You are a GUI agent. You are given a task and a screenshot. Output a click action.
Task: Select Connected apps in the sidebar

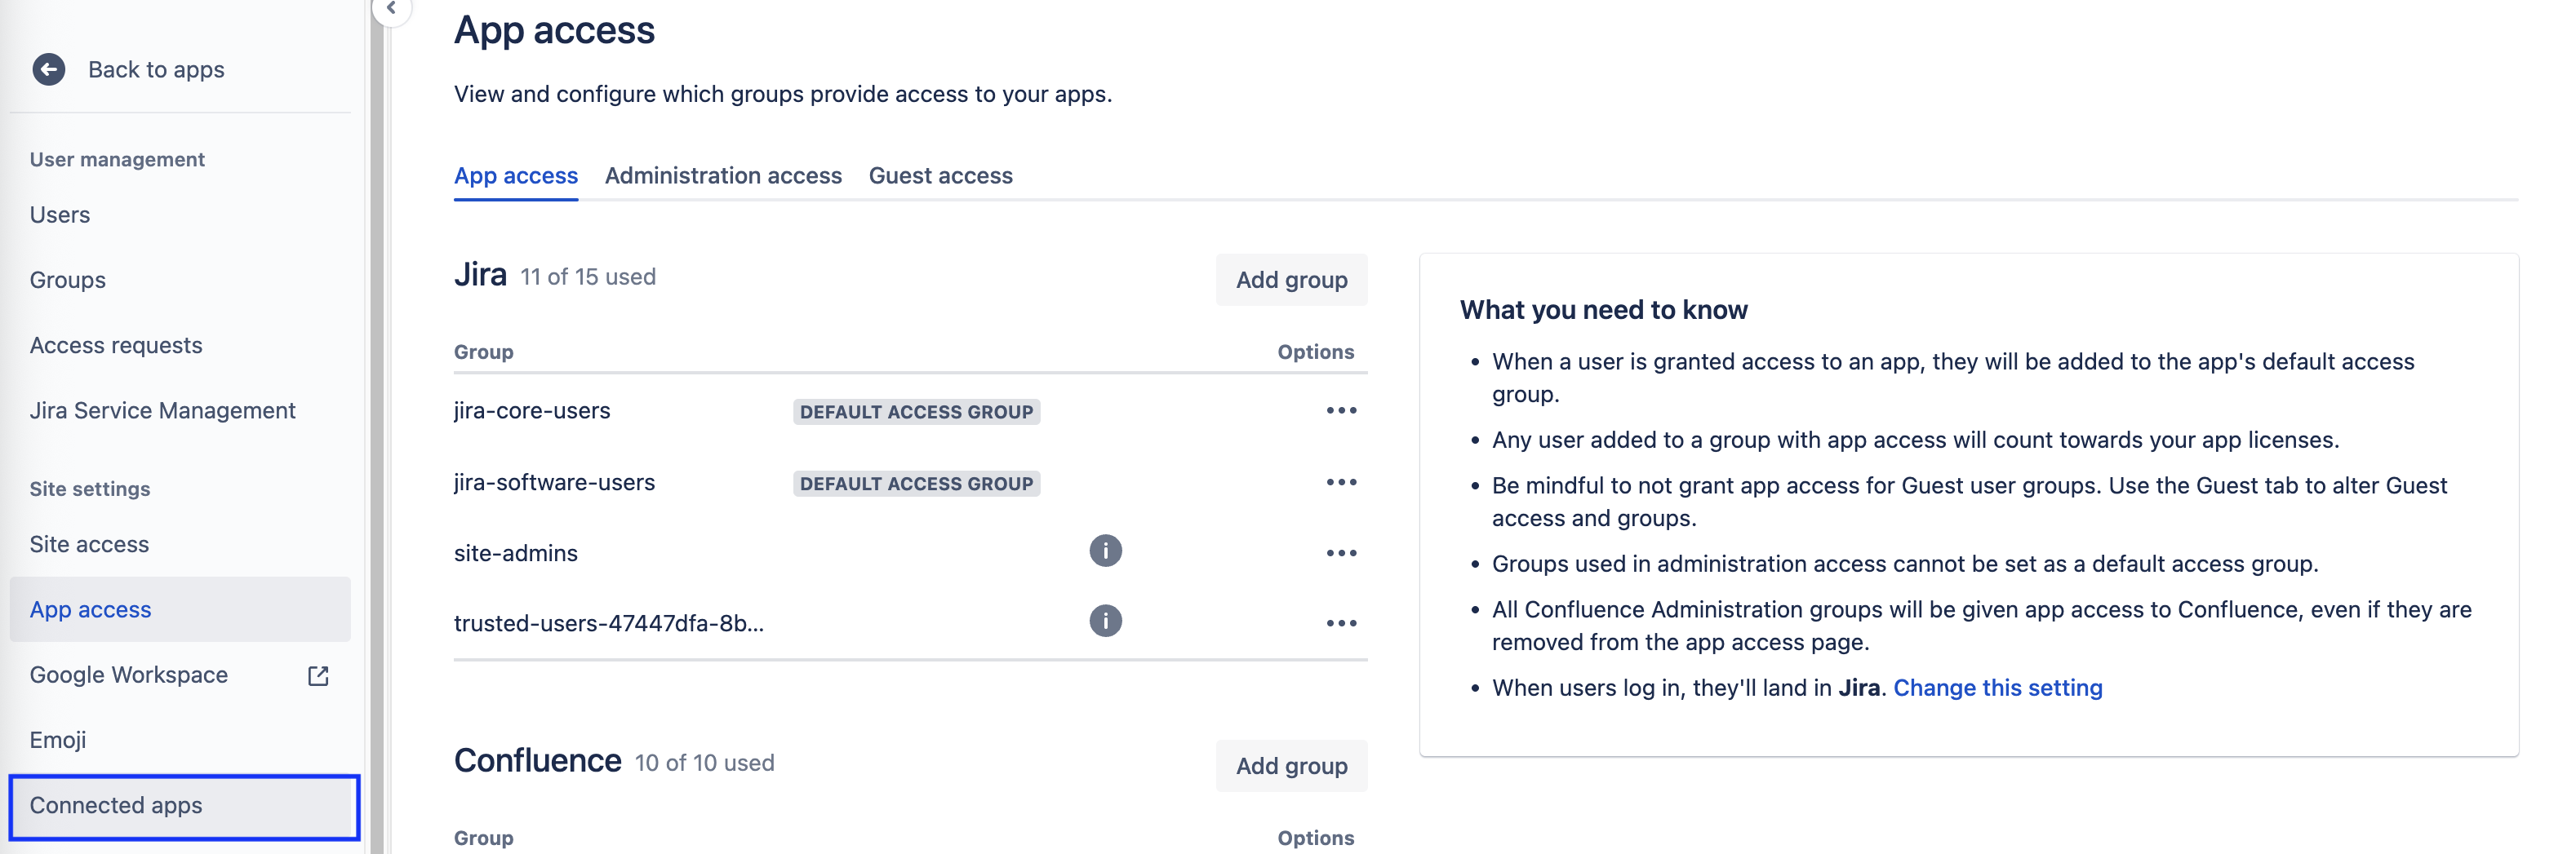pos(117,806)
